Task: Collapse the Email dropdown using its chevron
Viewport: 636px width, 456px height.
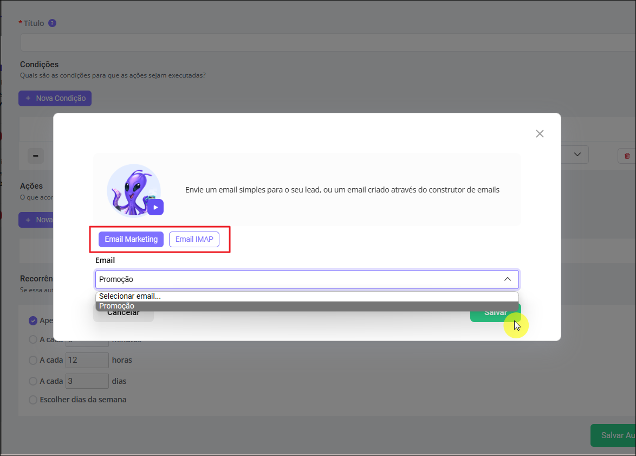Action: tap(507, 279)
